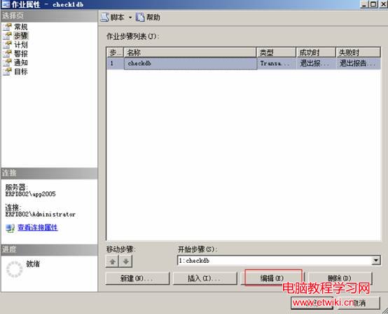Click the 常规 page icon
Screen dimensions: 388x314
pos(8,27)
